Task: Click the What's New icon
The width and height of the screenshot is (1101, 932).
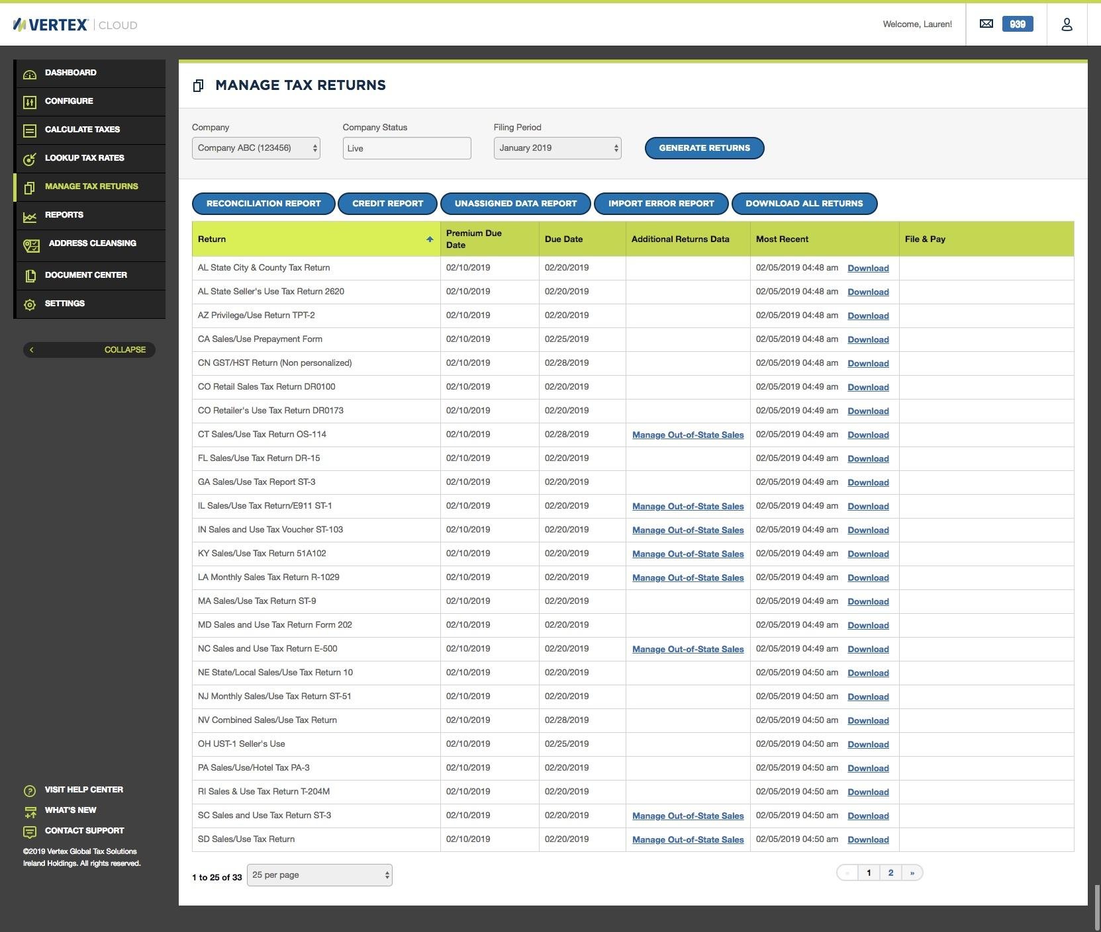Action: (x=30, y=812)
